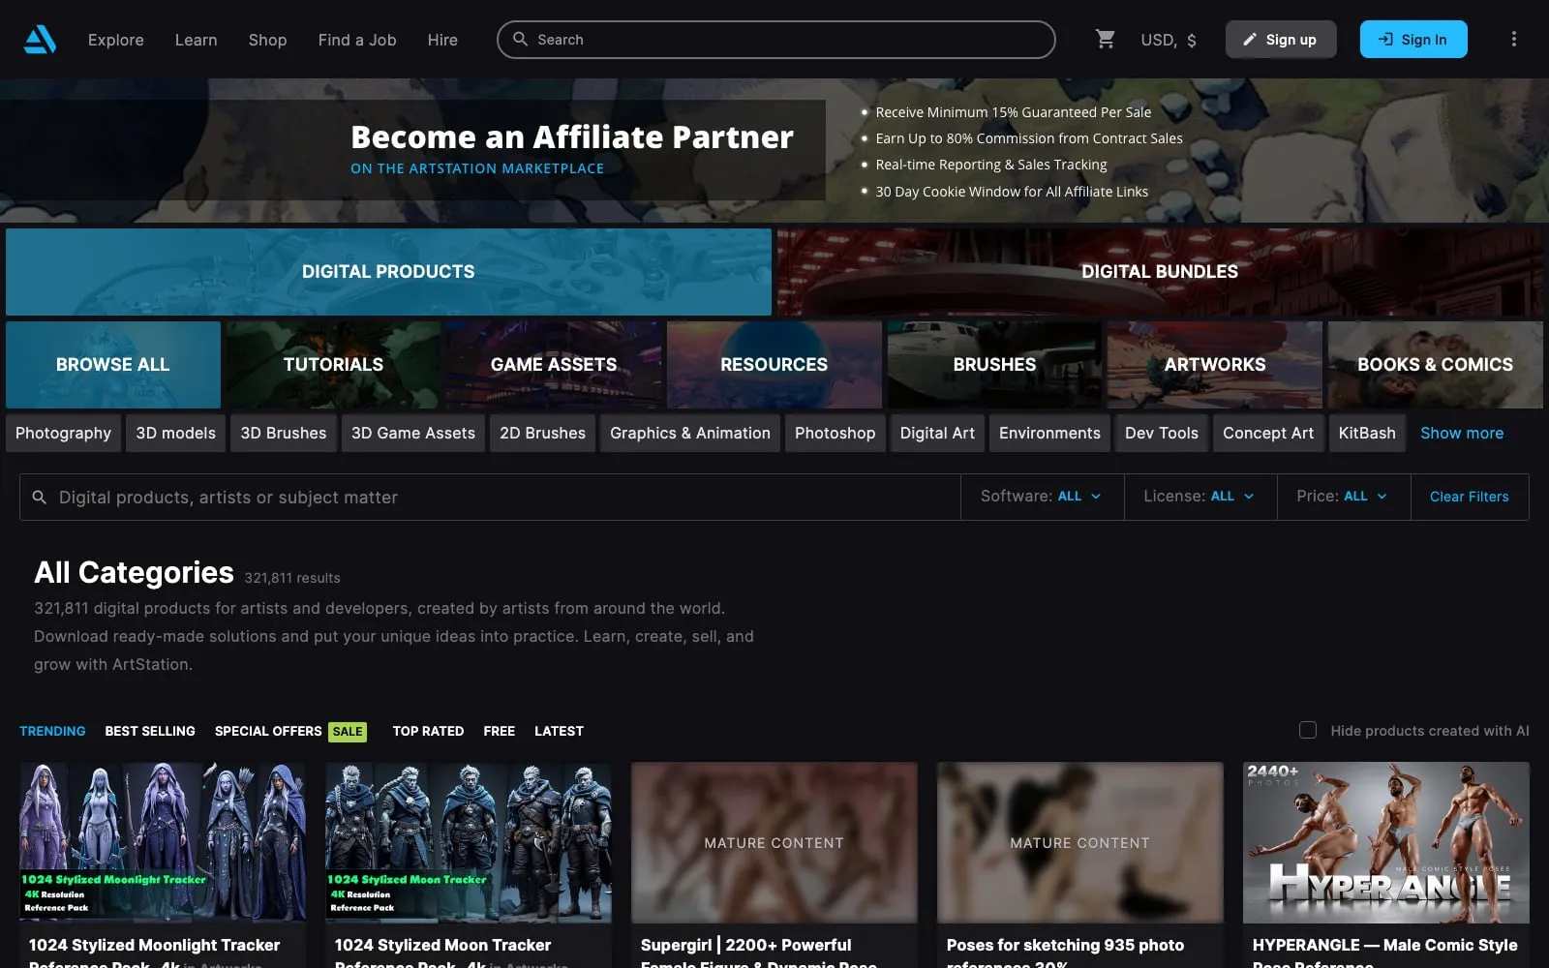Click the magnifier icon in the products filter bar
The height and width of the screenshot is (968, 1549).
pos(40,497)
